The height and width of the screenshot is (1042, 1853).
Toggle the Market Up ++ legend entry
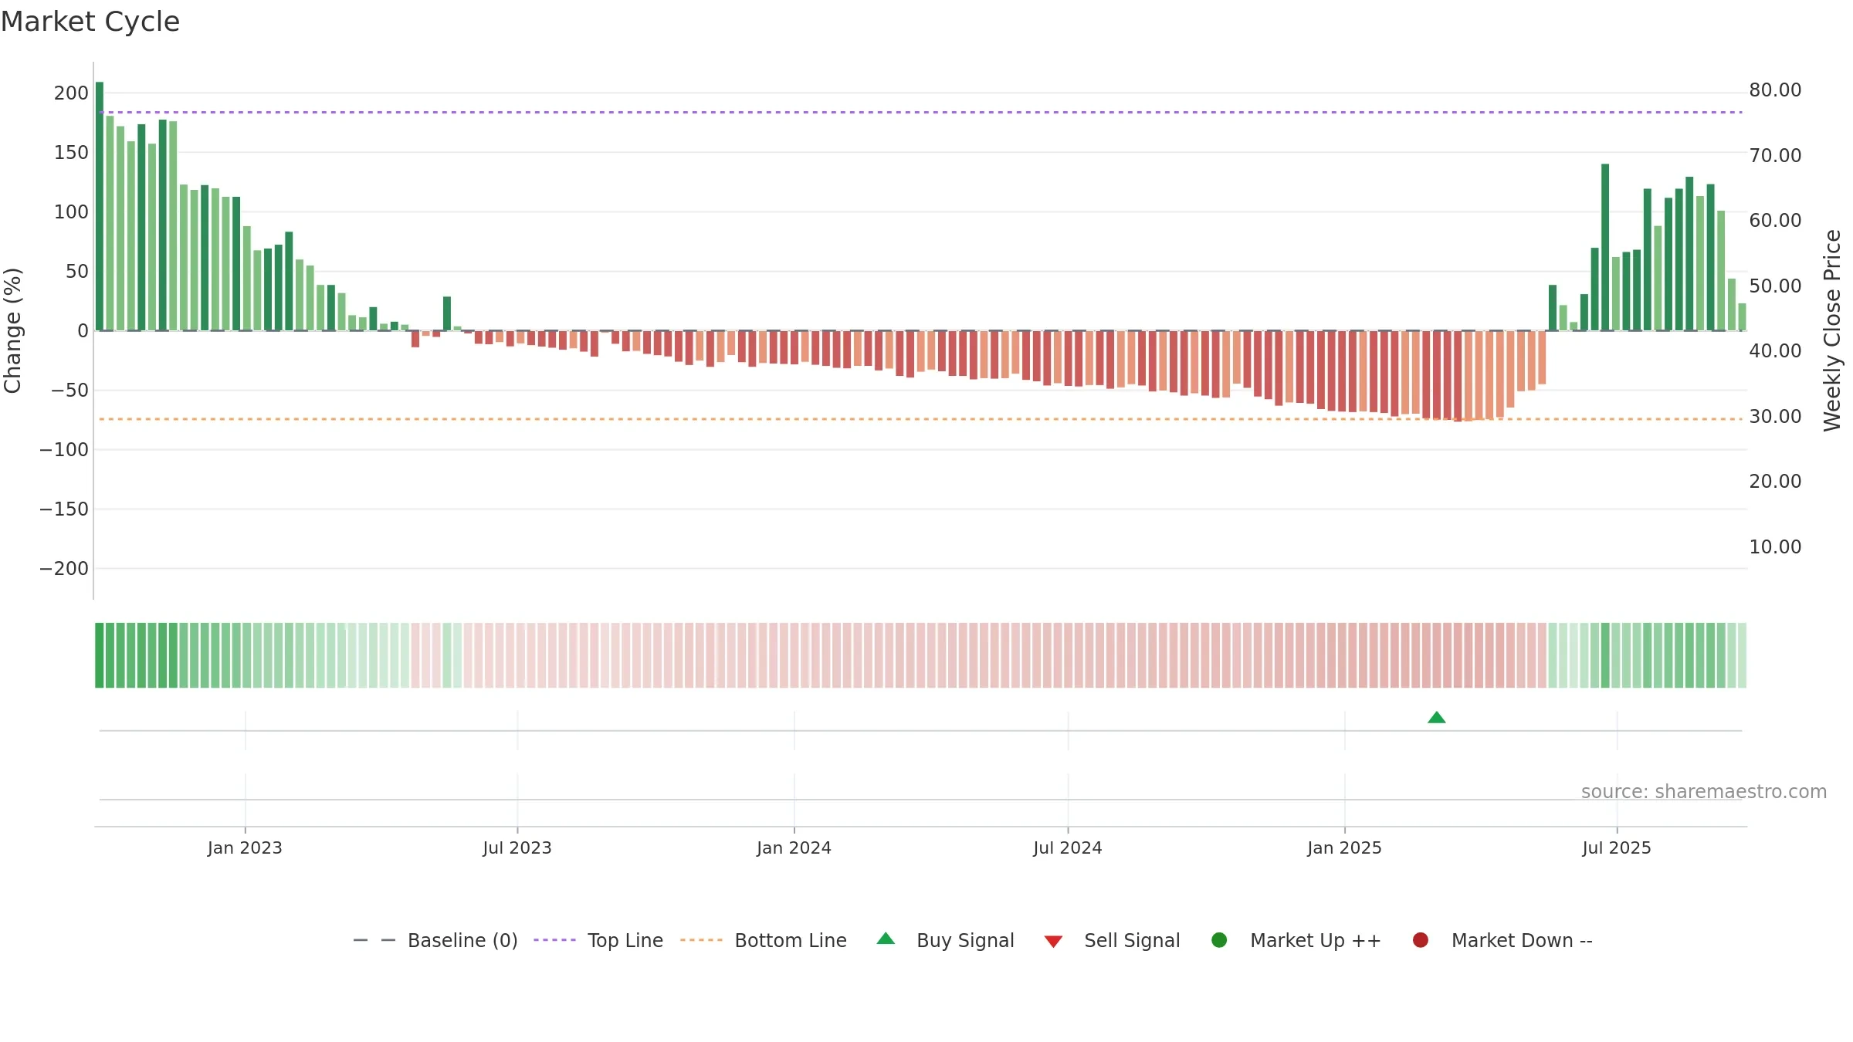(x=1296, y=940)
